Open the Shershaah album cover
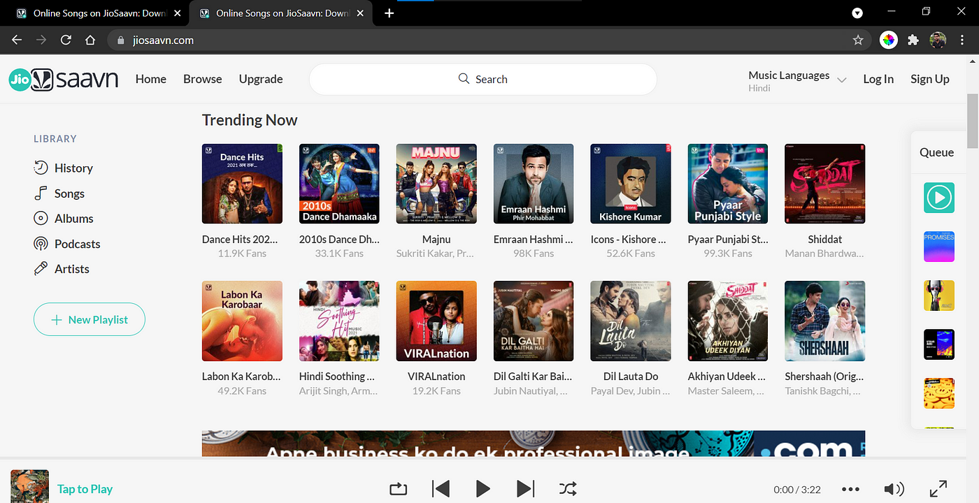Image resolution: width=979 pixels, height=503 pixels. click(x=825, y=321)
